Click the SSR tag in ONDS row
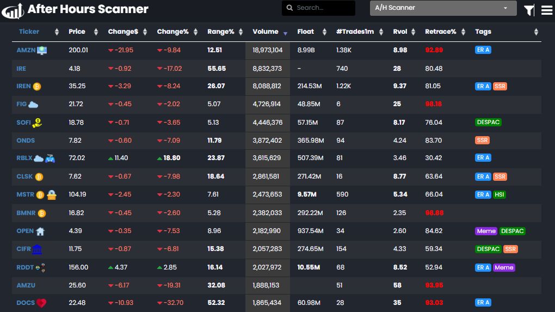The height and width of the screenshot is (312, 555). click(482, 140)
